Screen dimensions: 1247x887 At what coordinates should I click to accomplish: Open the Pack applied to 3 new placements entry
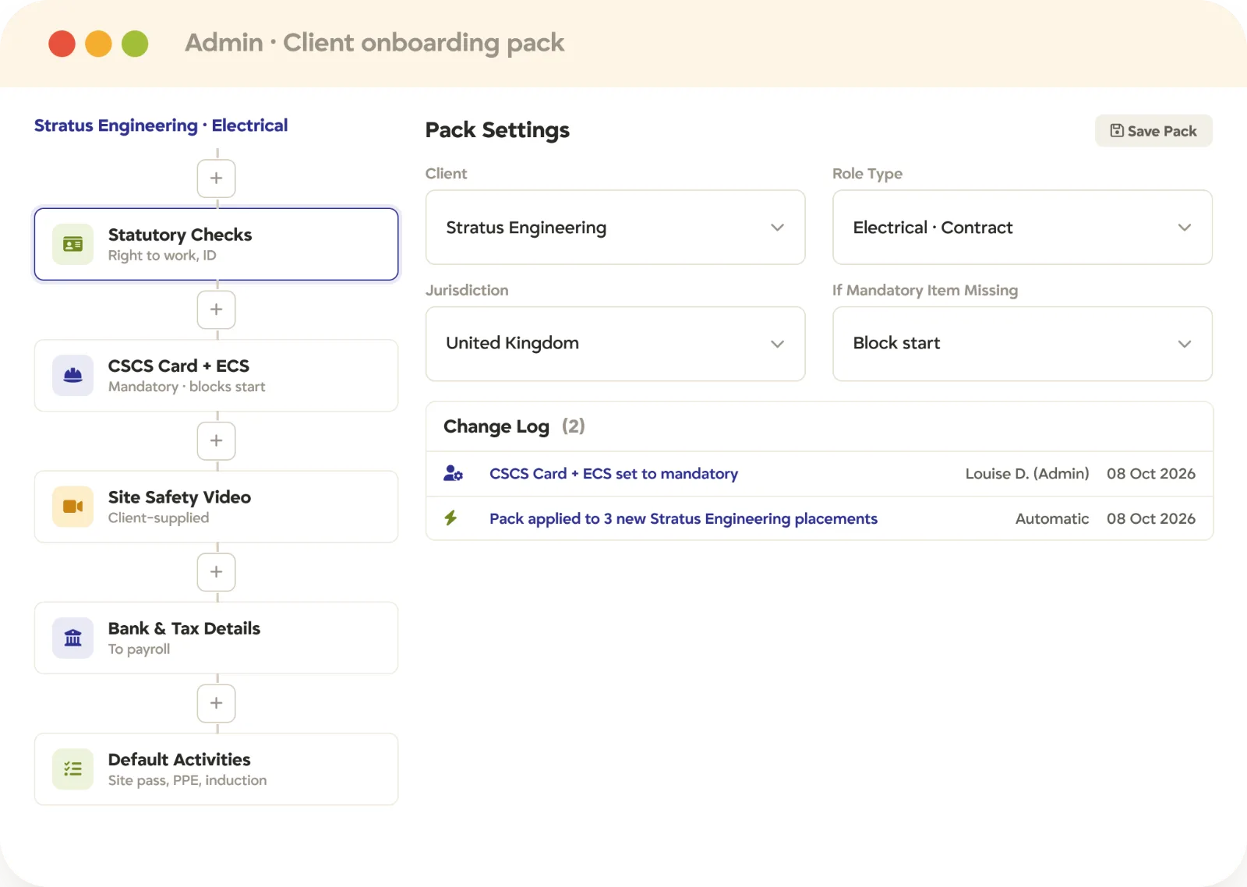[684, 519]
